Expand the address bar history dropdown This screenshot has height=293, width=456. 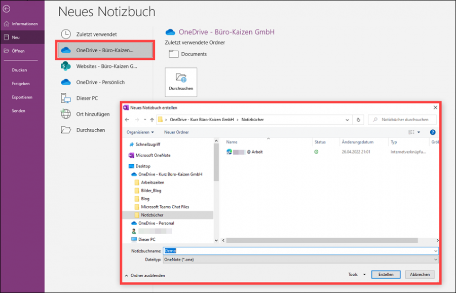coord(347,120)
